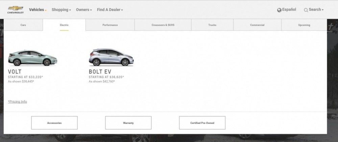Viewport: 338px width, 142px height.
Task: Open the Performance tab
Action: tap(110, 25)
